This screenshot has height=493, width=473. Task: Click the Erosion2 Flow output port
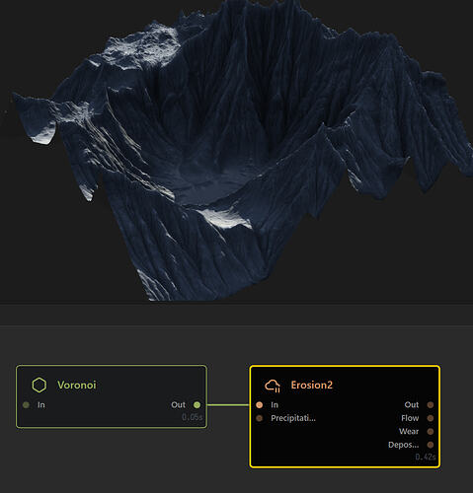[431, 418]
